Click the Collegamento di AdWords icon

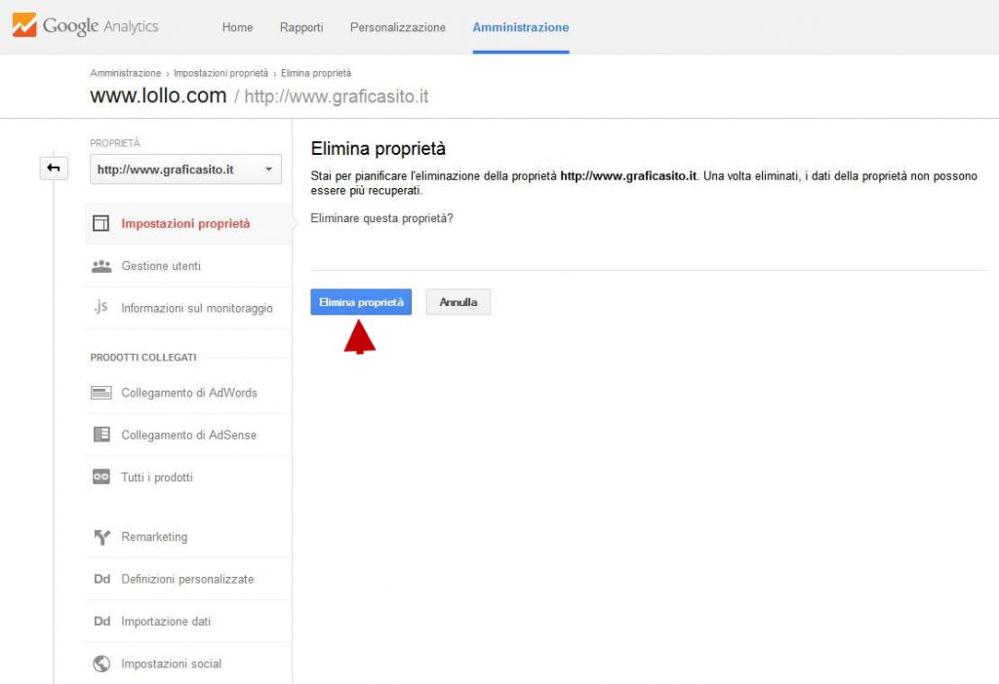tap(101, 392)
